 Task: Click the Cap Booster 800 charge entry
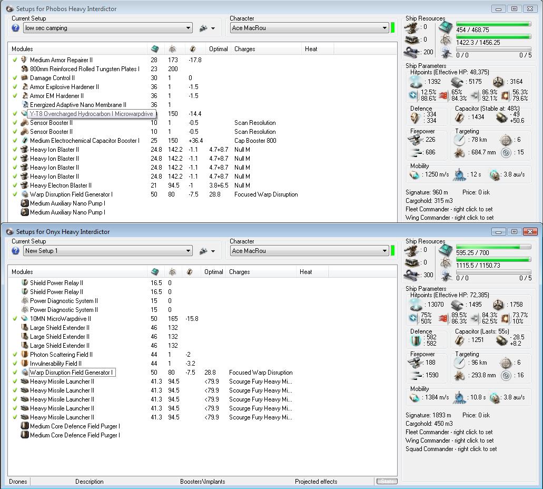[x=255, y=140]
